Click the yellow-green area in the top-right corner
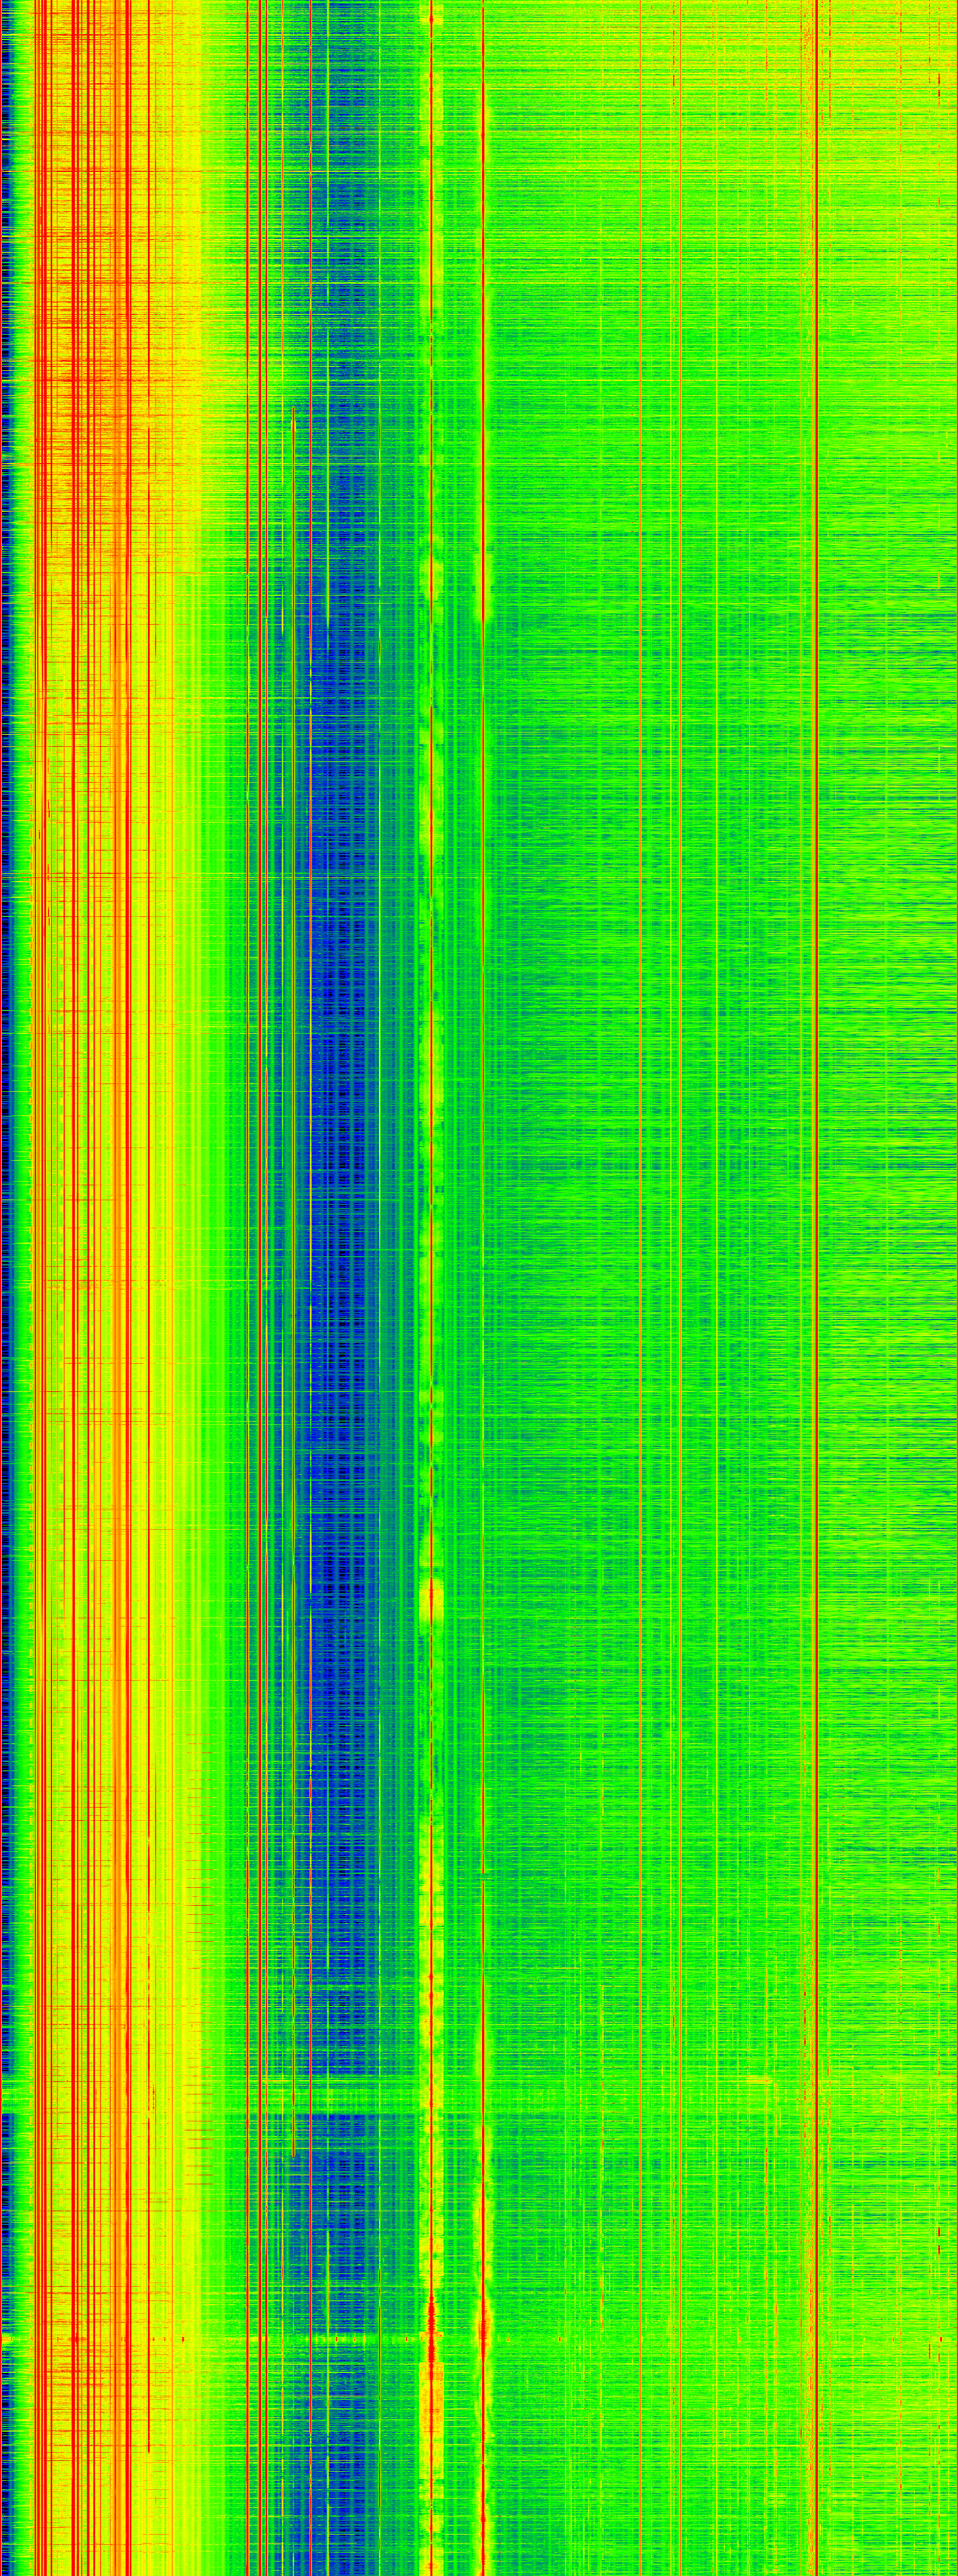 click(x=900, y=40)
